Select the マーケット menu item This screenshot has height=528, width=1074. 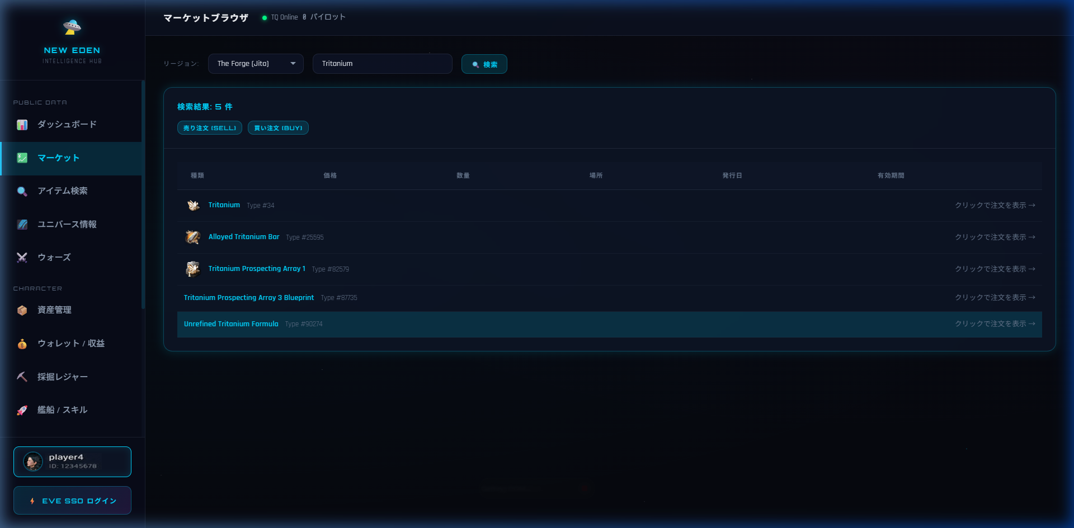(59, 158)
